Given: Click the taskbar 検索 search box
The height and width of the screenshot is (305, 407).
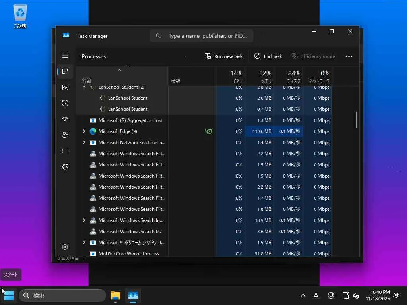Looking at the screenshot, I should [62, 295].
